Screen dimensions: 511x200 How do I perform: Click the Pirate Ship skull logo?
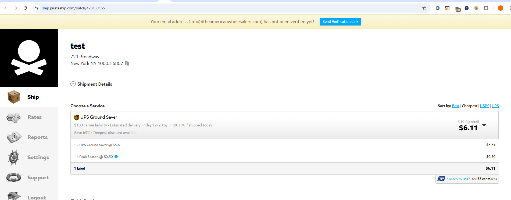point(29,58)
